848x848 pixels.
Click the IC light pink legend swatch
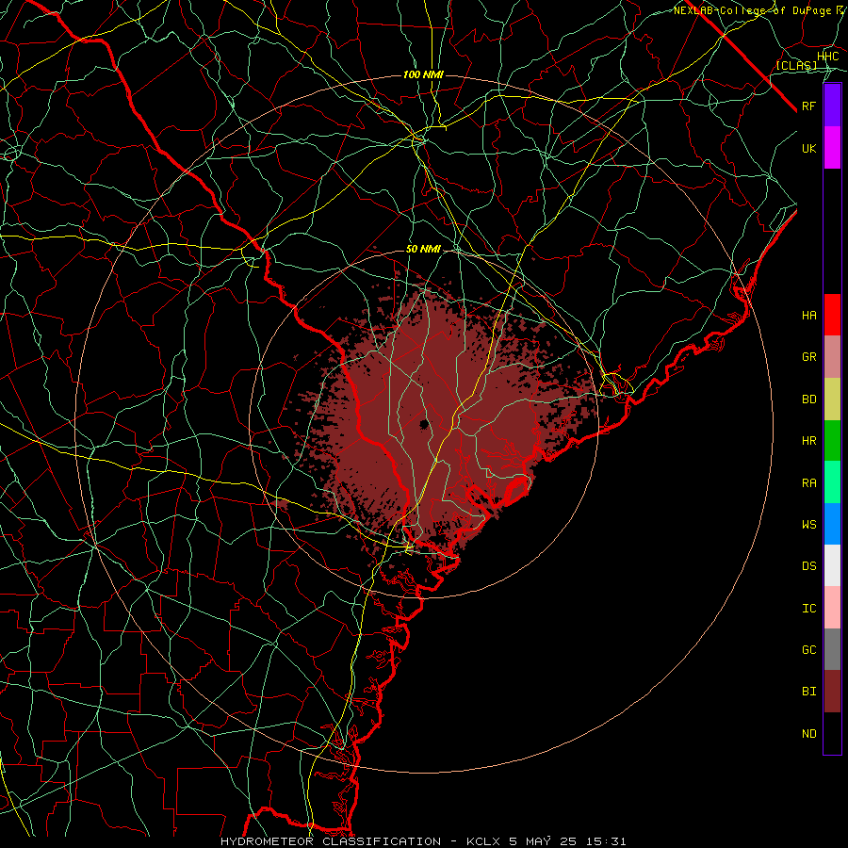(832, 608)
